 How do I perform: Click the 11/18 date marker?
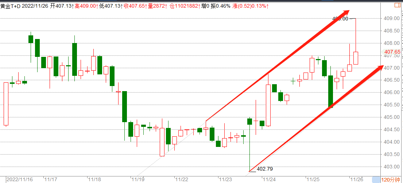click(x=94, y=179)
